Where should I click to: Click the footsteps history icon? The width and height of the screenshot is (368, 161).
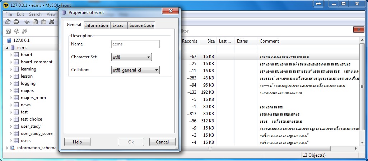[x=25, y=31]
